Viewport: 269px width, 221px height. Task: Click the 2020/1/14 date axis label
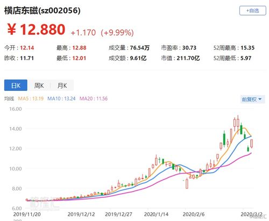(x=156, y=215)
